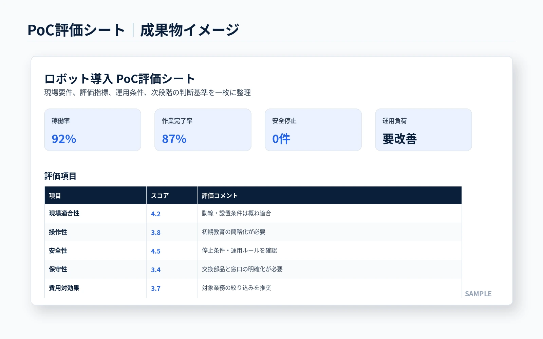Click the score 3.8
The image size is (543, 339).
coord(156,233)
